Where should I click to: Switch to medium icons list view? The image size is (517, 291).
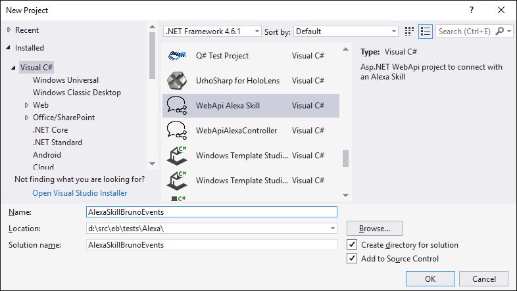point(426,31)
